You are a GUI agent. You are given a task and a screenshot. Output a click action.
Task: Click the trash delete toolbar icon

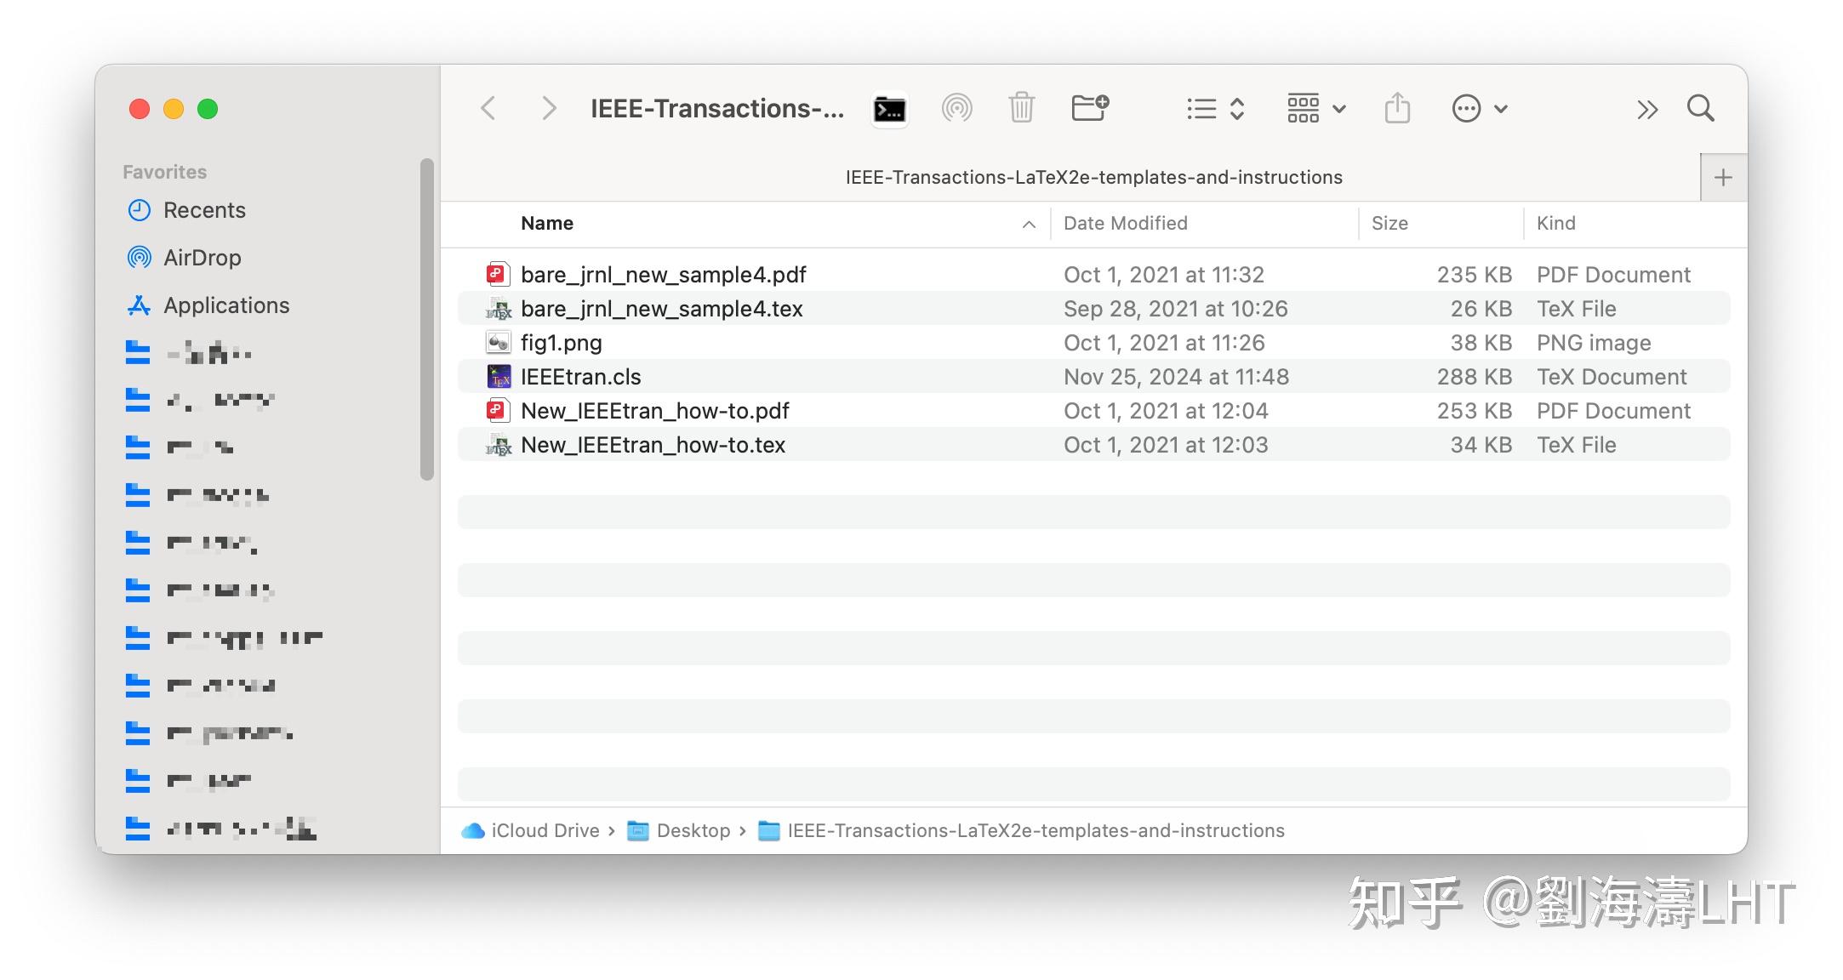[1021, 109]
